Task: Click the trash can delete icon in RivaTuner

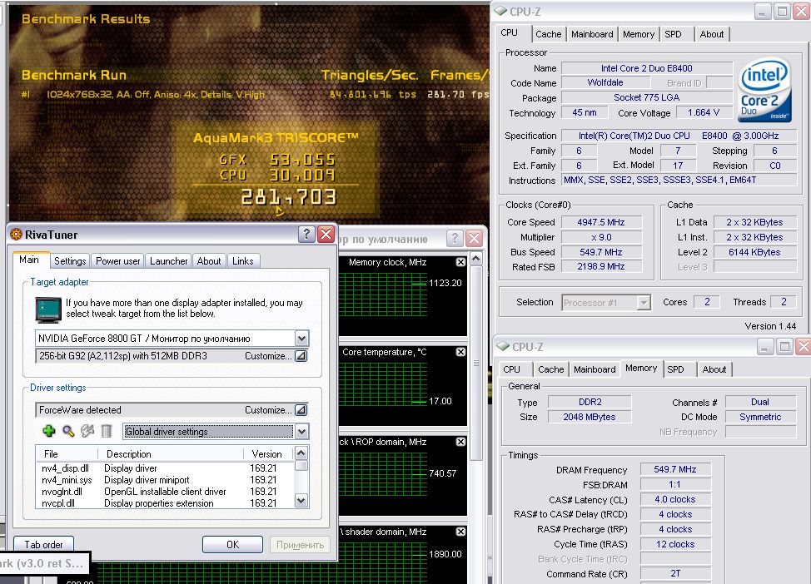Action: click(106, 431)
